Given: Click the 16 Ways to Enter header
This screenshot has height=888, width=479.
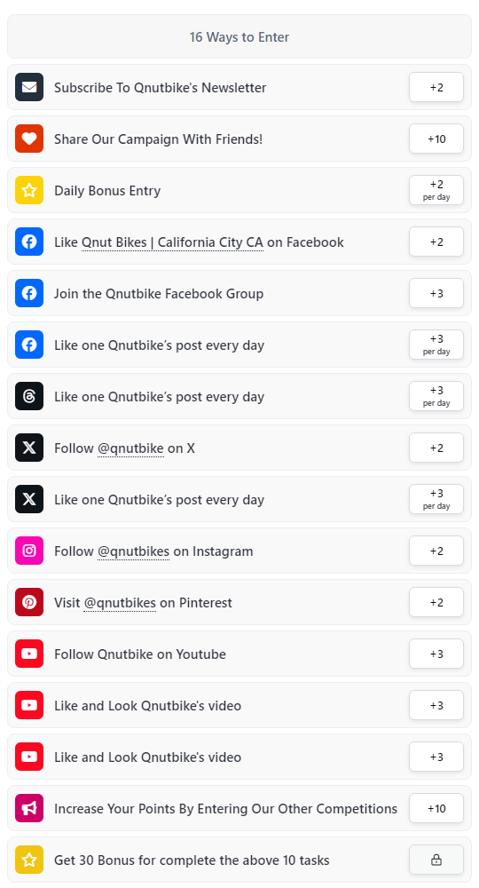Looking at the screenshot, I should click(x=239, y=36).
